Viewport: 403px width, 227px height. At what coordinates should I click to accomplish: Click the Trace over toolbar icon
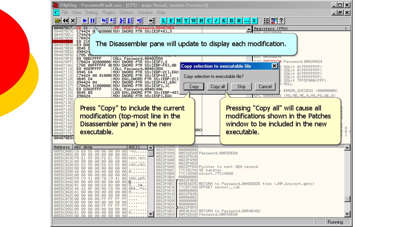click(130, 21)
